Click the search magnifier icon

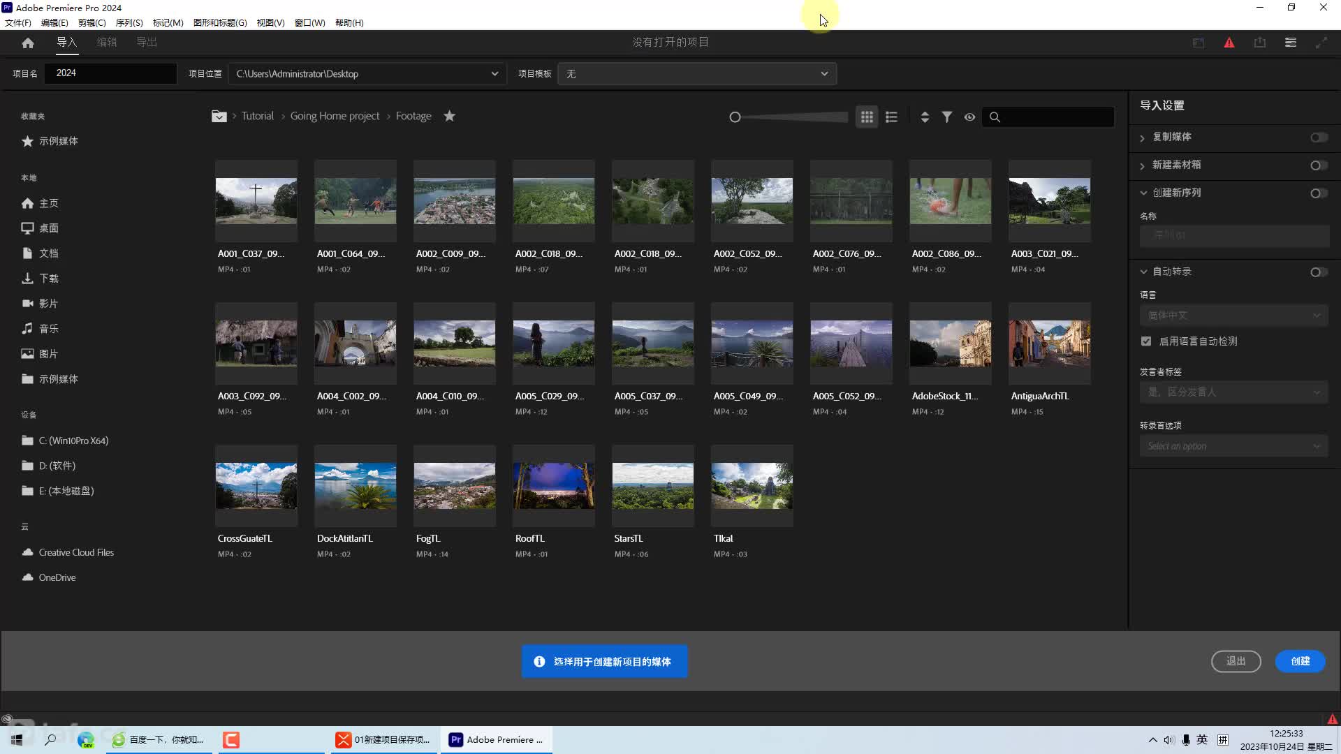point(995,117)
